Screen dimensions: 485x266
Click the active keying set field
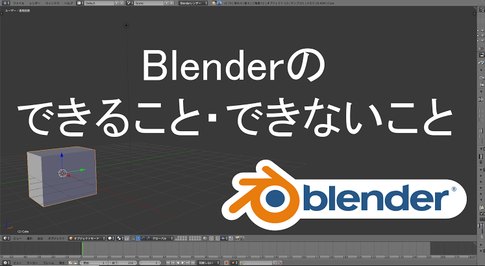(x=256, y=263)
